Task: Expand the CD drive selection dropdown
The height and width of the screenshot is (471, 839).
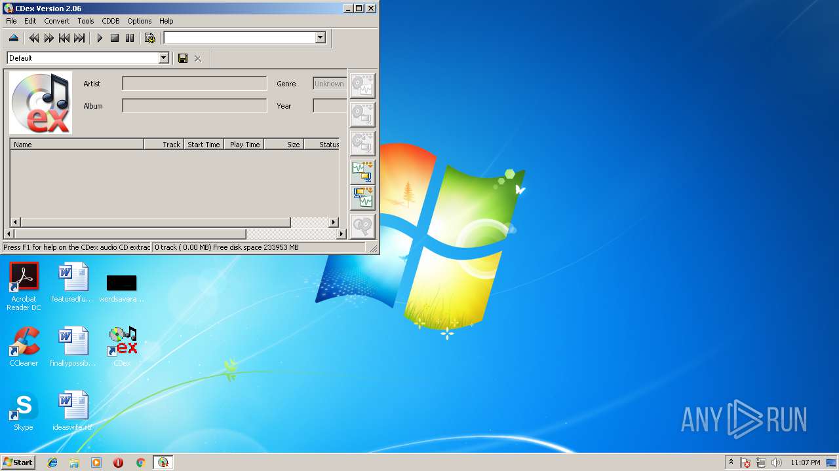Action: click(x=320, y=38)
